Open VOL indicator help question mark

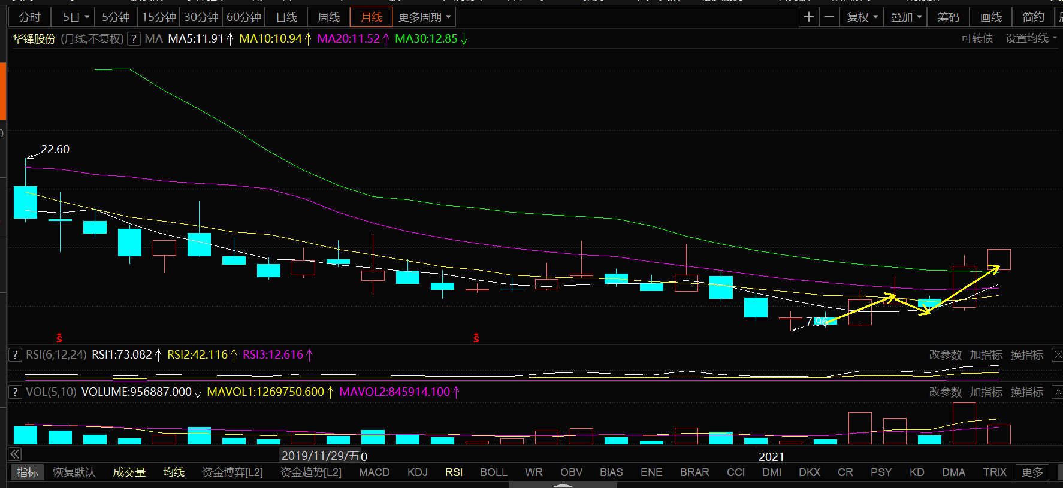16,392
